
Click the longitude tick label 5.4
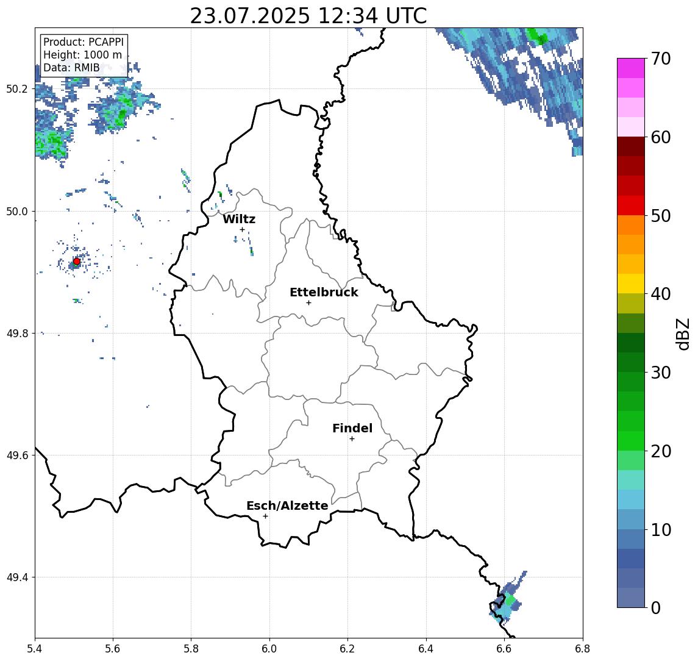(35, 649)
